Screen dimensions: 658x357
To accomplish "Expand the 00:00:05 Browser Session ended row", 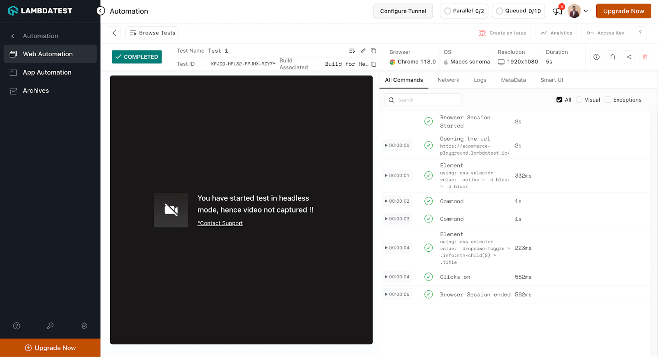I will point(397,294).
